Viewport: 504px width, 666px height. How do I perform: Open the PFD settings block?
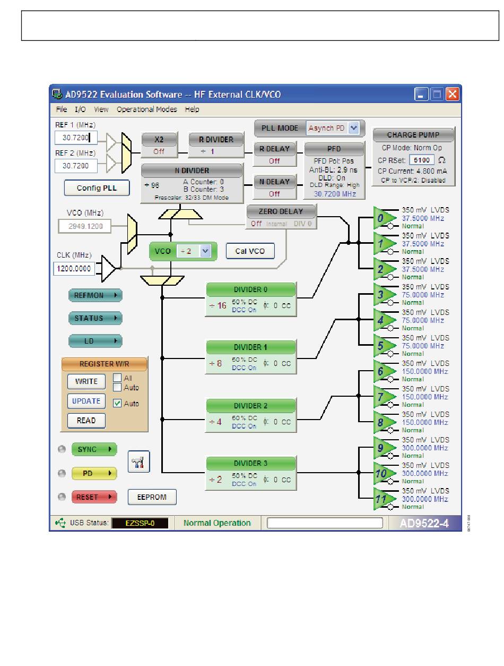pos(334,170)
